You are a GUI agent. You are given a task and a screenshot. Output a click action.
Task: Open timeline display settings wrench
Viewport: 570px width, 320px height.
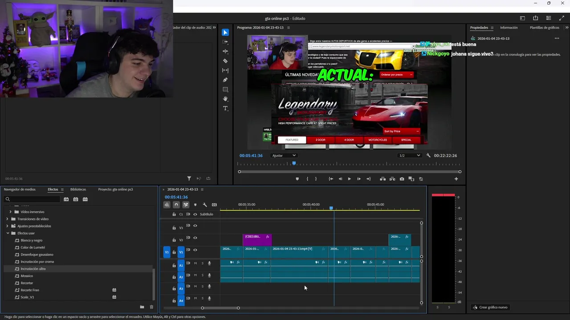pos(205,205)
